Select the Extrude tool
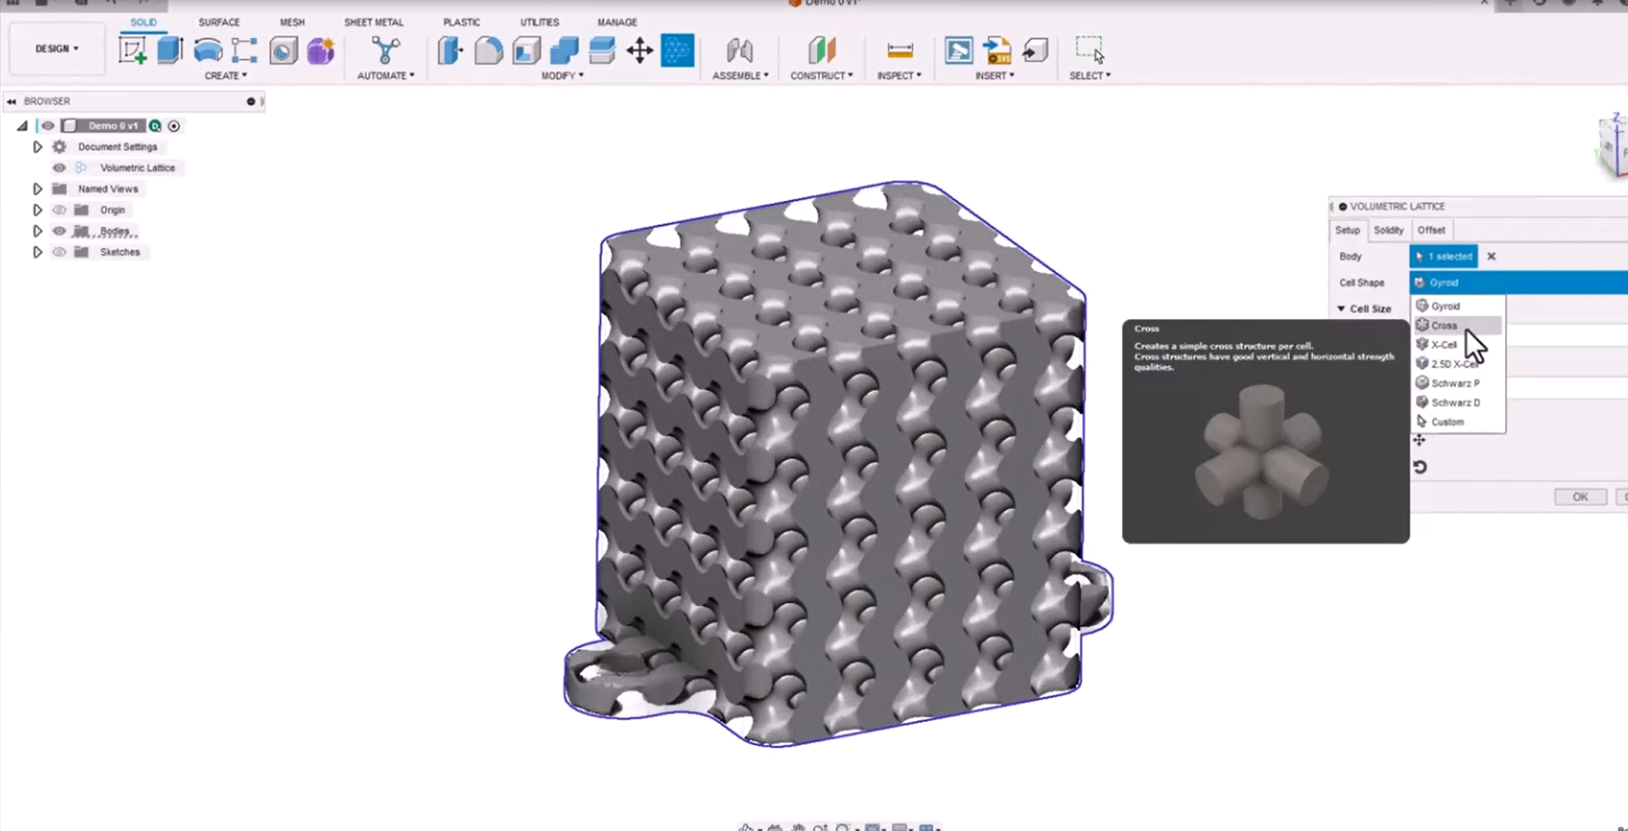The height and width of the screenshot is (831, 1628). point(170,50)
